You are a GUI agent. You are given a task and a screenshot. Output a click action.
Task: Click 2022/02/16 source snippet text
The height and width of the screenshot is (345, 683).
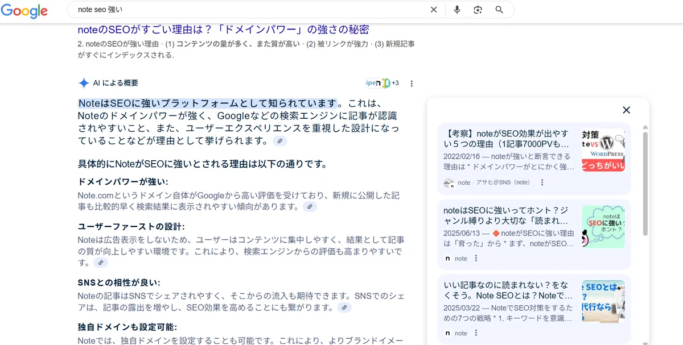pos(509,161)
